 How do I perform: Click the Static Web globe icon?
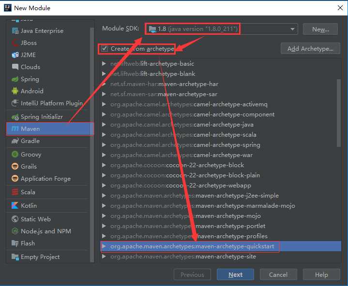15,219
